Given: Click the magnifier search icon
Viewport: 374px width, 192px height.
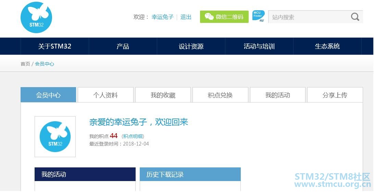Looking at the screenshot, I should [355, 17].
